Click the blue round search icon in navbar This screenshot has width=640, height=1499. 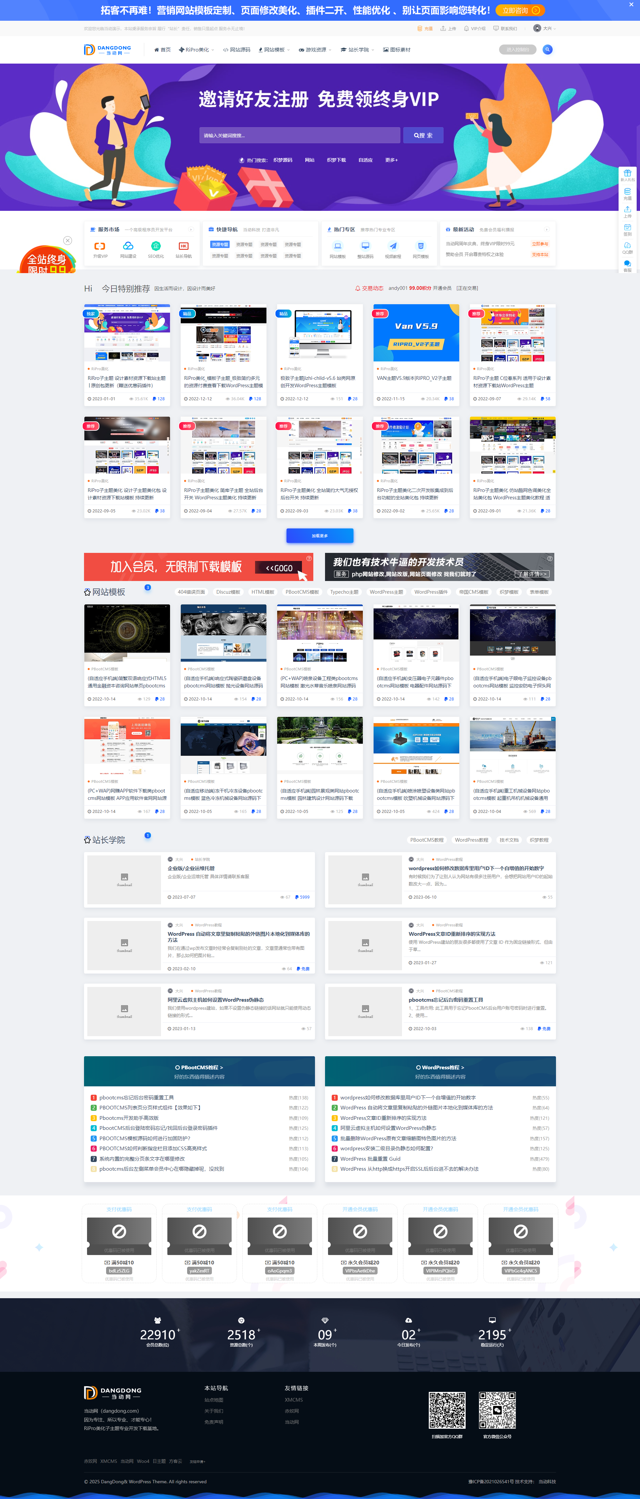click(x=547, y=50)
